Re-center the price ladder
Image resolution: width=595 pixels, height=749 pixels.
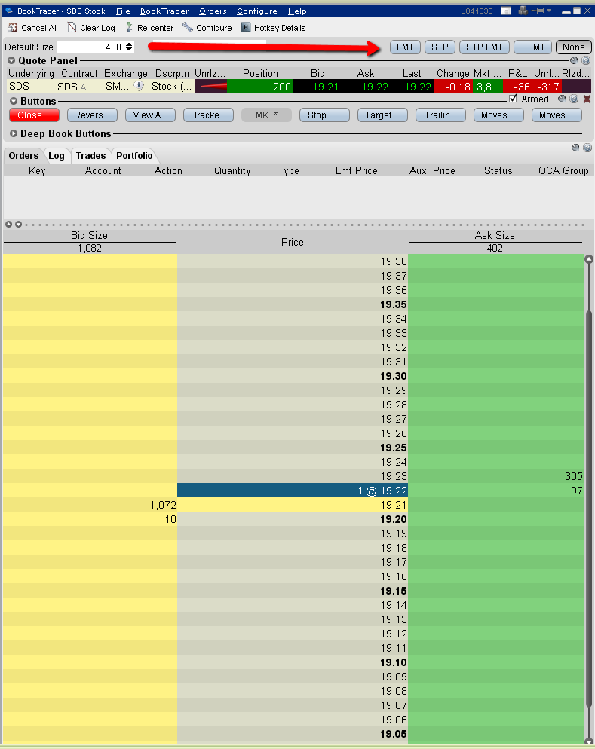[129, 28]
